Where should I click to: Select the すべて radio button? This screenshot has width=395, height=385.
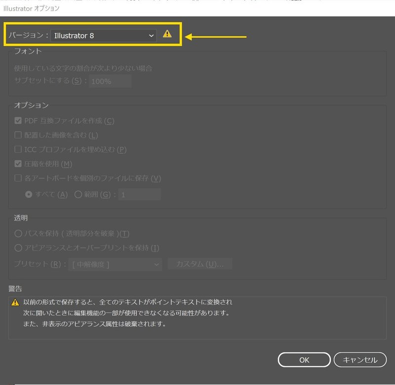(x=29, y=194)
